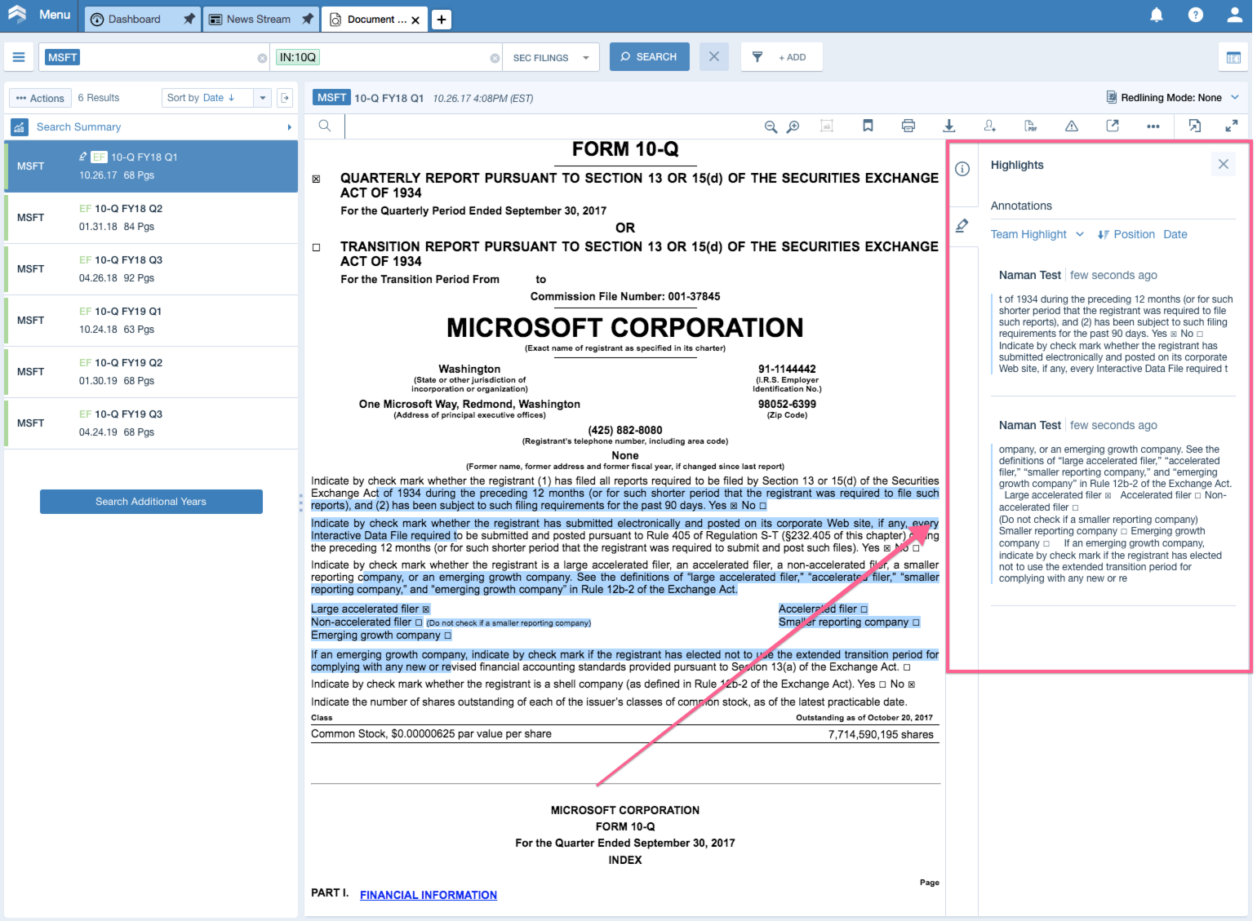Add a new tab with plus button

tap(442, 20)
